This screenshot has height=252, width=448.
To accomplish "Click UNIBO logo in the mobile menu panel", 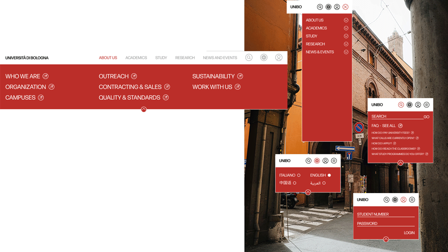I will 296,7.
